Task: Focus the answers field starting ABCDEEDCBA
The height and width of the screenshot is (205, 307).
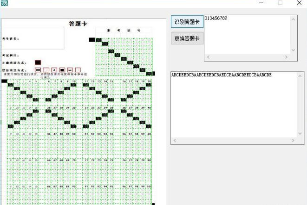Action: tap(234, 105)
